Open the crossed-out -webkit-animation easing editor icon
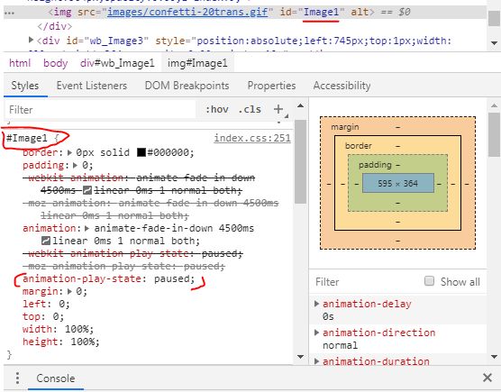The width and height of the screenshot is (501, 392). tap(87, 190)
